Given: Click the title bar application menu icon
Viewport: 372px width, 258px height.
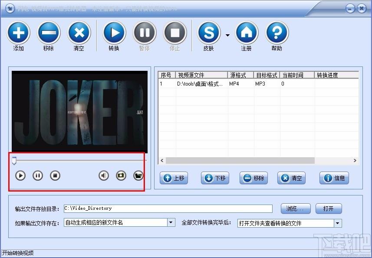Looking at the screenshot, I should 10,9.
